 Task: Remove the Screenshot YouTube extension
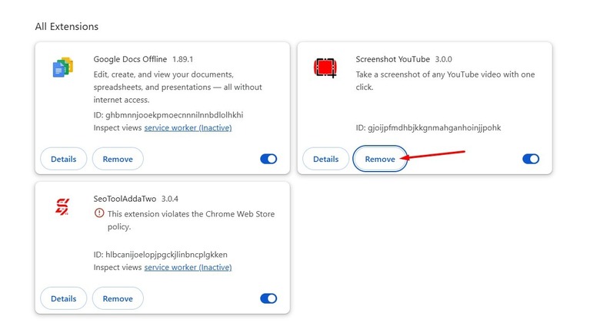pyautogui.click(x=380, y=159)
